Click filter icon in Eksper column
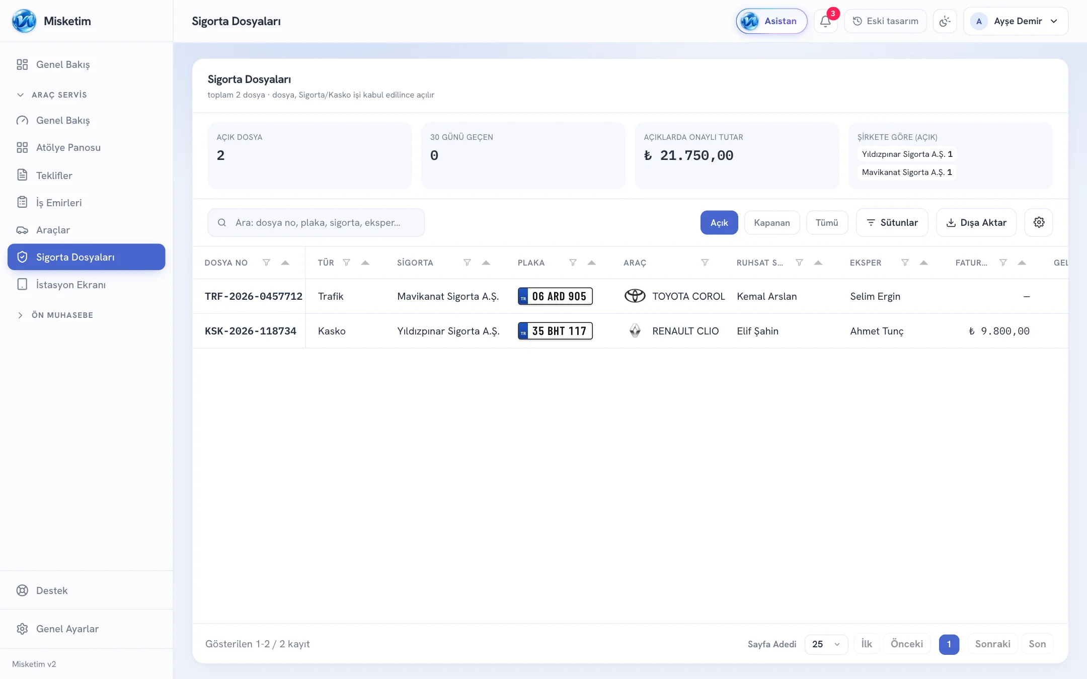Screen dimensions: 1087x679 tap(905, 263)
